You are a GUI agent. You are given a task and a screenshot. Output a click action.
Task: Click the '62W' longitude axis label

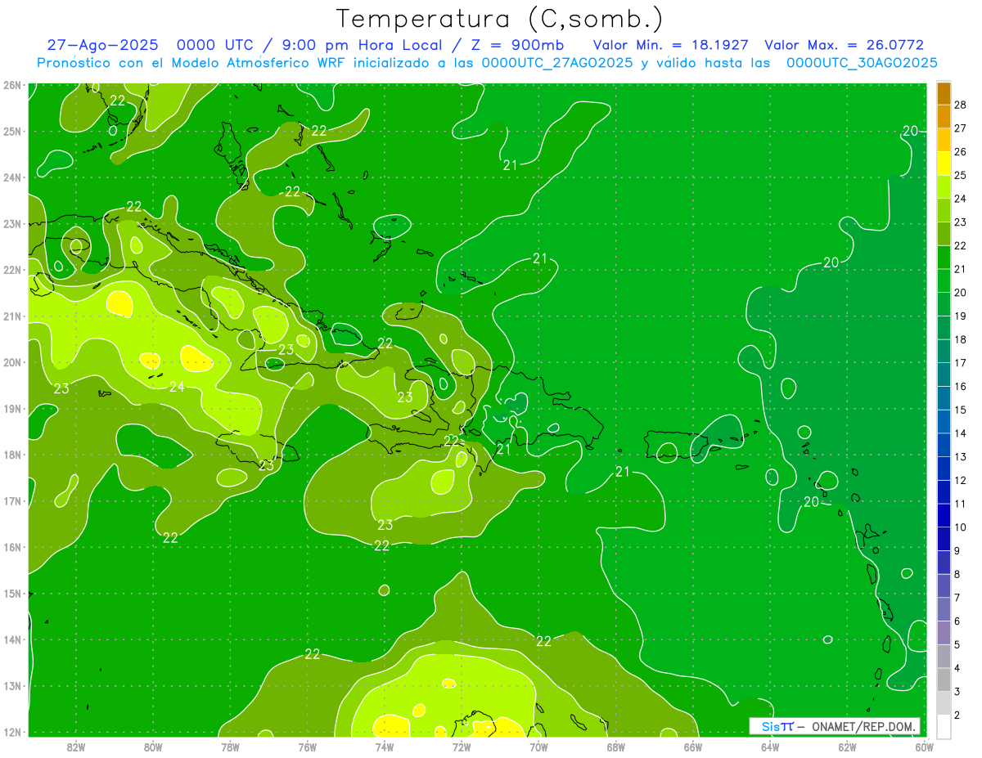pyautogui.click(x=847, y=747)
